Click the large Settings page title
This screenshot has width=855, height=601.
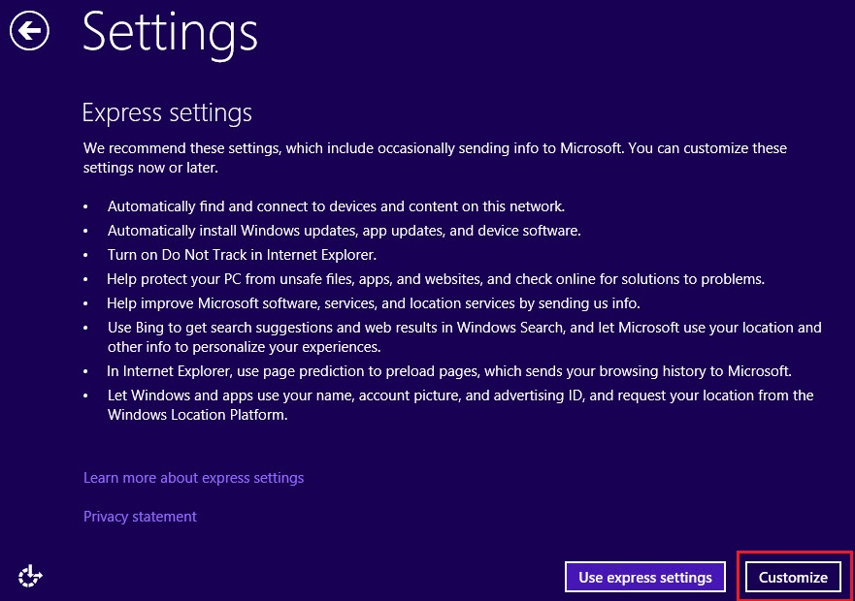(x=170, y=32)
